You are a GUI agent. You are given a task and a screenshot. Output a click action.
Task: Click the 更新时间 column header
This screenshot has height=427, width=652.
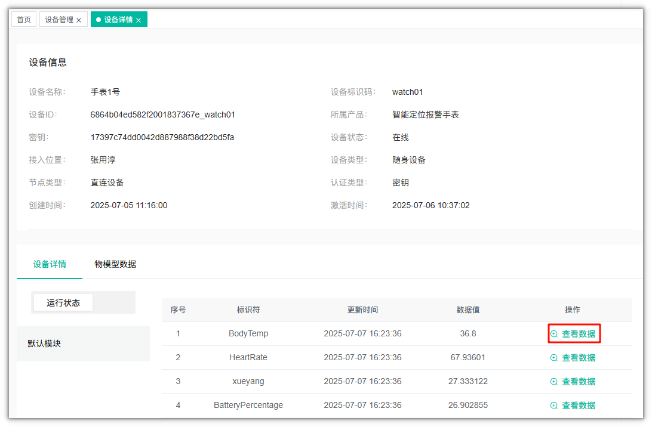pos(362,310)
